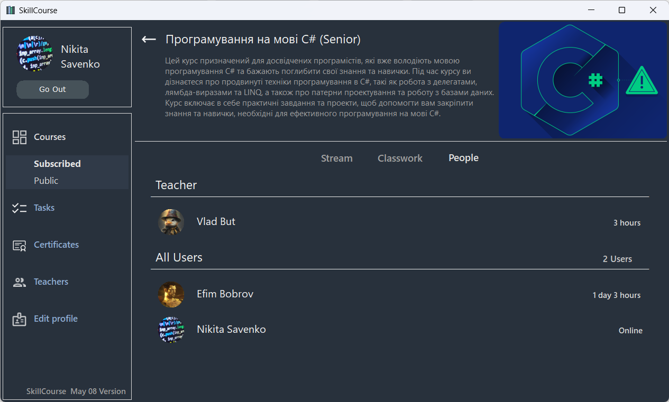The image size is (669, 402).
Task: Click Vlad But's teacher avatar
Action: pos(171,222)
